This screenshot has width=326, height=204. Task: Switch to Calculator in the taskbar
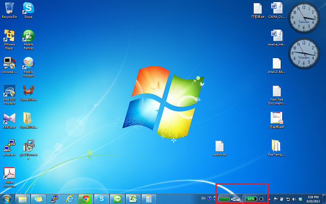[149, 199]
